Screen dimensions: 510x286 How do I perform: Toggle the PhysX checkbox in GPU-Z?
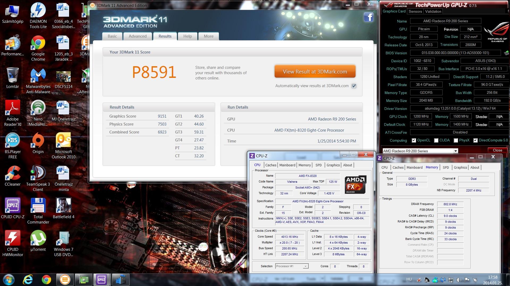click(x=456, y=140)
